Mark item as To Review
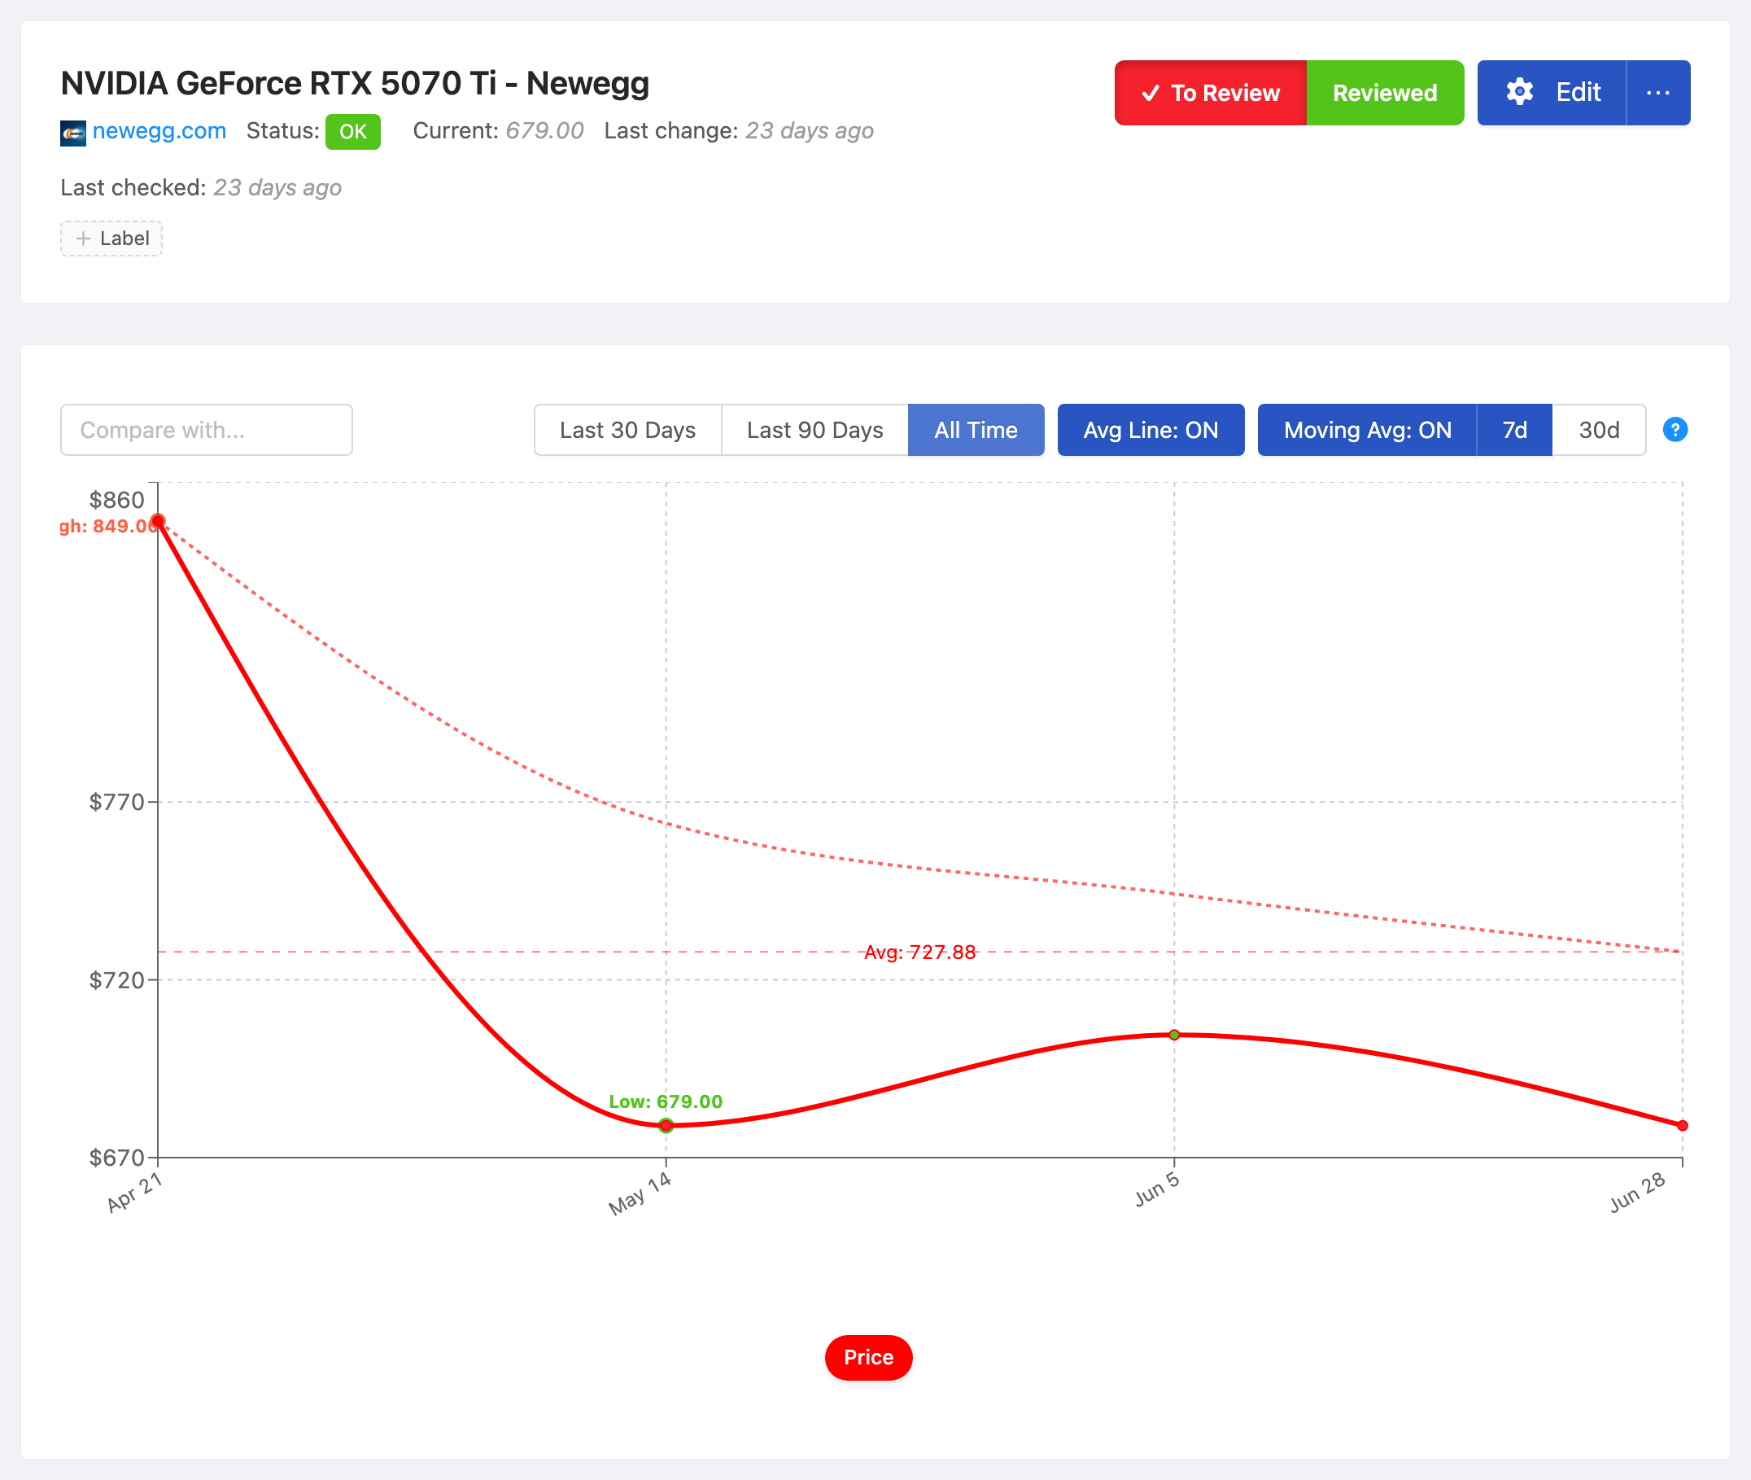 coord(1210,92)
